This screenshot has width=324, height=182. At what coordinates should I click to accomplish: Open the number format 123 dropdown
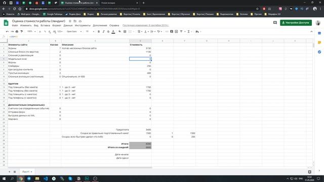click(x=60, y=31)
